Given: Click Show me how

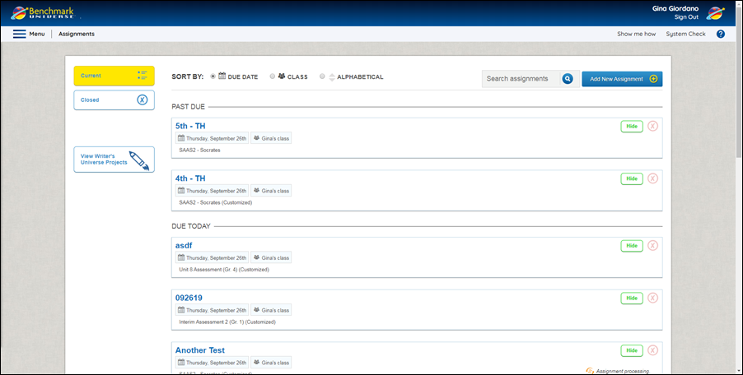Looking at the screenshot, I should 637,34.
